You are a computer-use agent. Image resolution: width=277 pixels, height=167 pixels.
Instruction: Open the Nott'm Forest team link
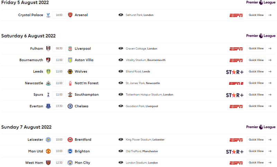[87, 83]
